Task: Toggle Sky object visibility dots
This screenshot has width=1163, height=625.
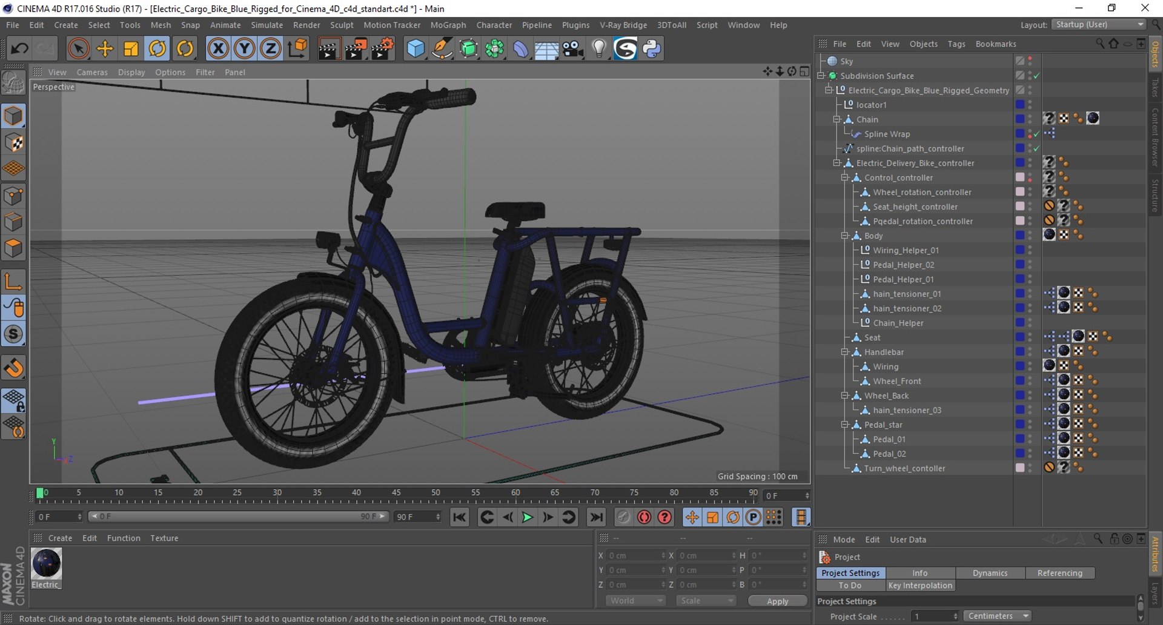Action: (1030, 61)
